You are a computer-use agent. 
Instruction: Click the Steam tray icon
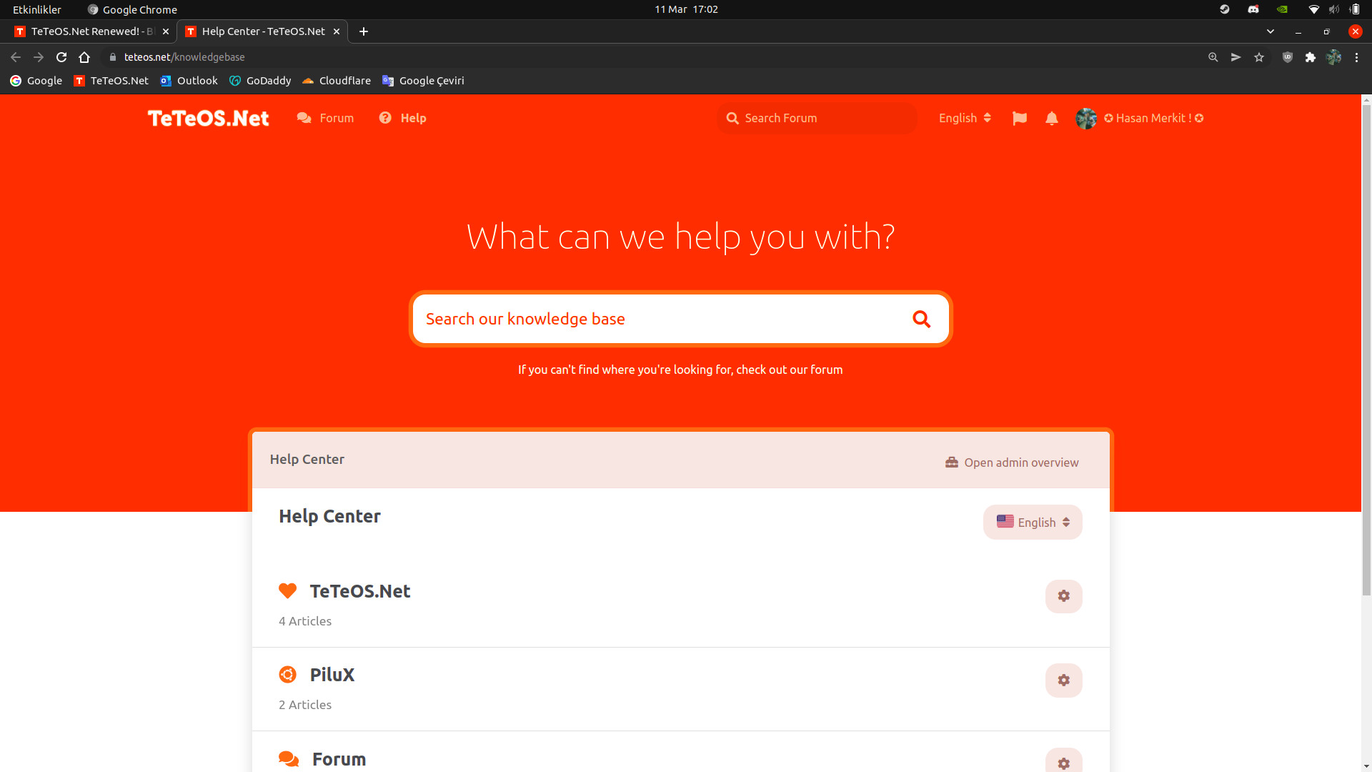point(1225,9)
